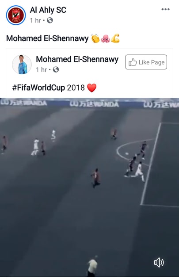Open the shared post's "1 hr" timestamp
179x279 pixels.
[x=41, y=70]
